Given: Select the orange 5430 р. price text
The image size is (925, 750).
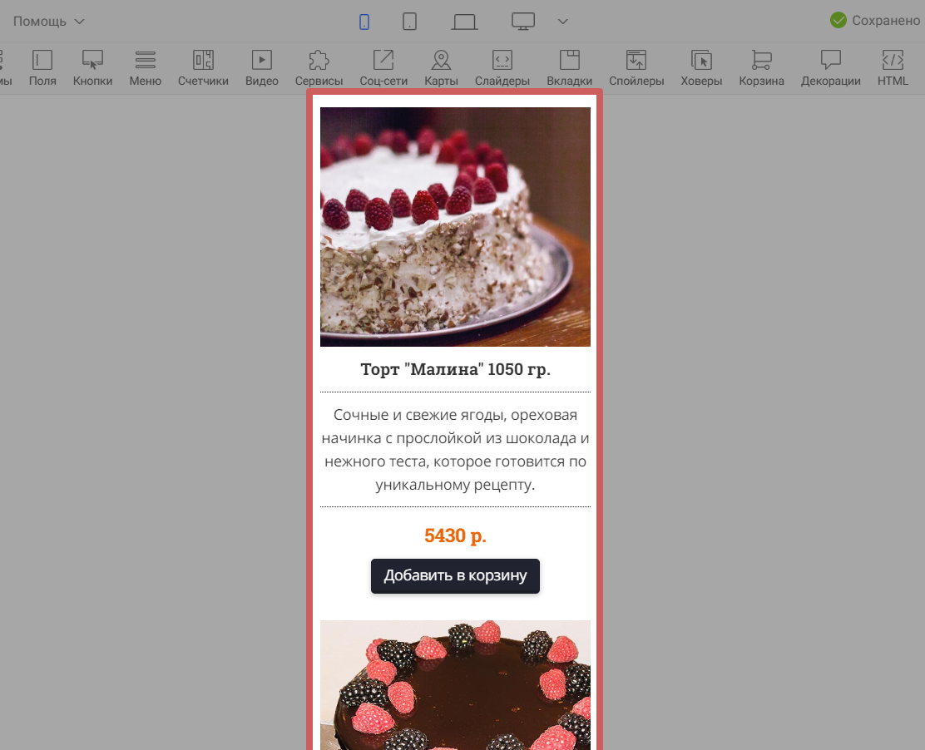Looking at the screenshot, I should (x=455, y=535).
